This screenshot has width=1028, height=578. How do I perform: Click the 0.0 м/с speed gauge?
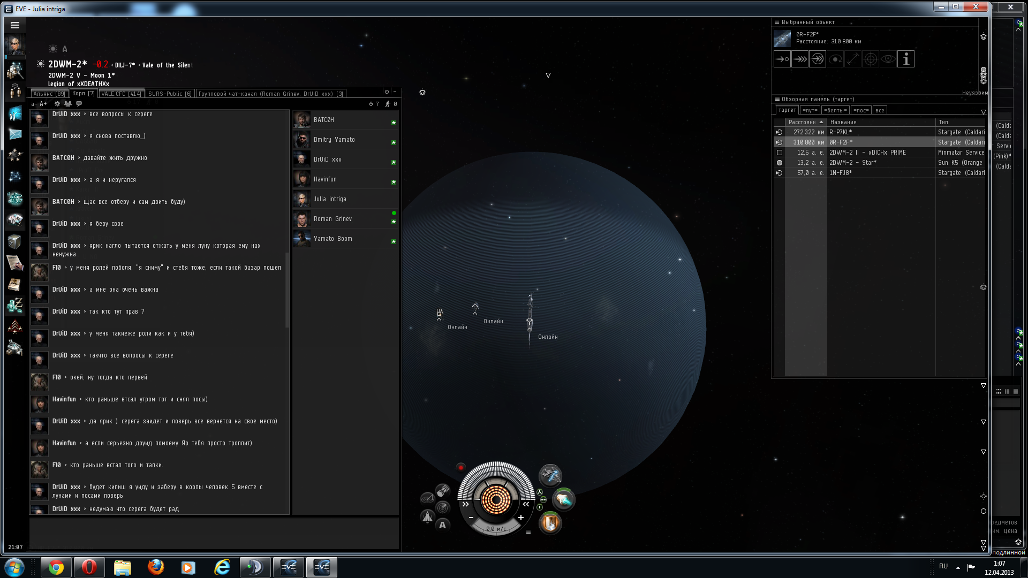[496, 529]
